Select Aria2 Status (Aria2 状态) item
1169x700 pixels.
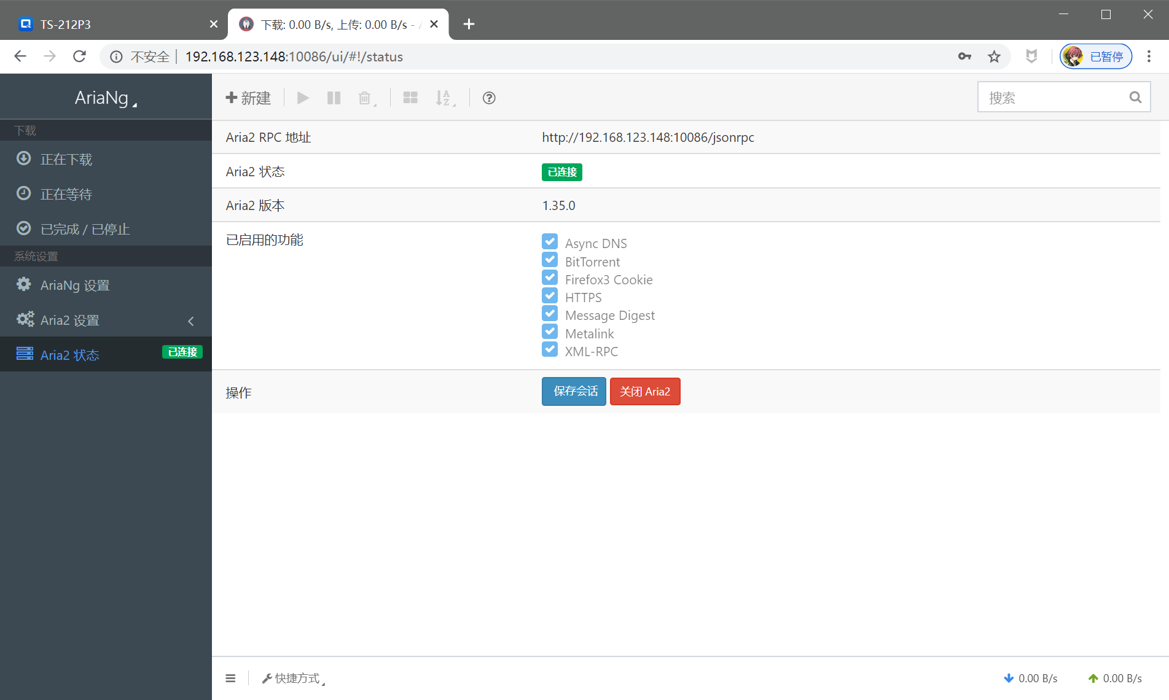click(106, 354)
